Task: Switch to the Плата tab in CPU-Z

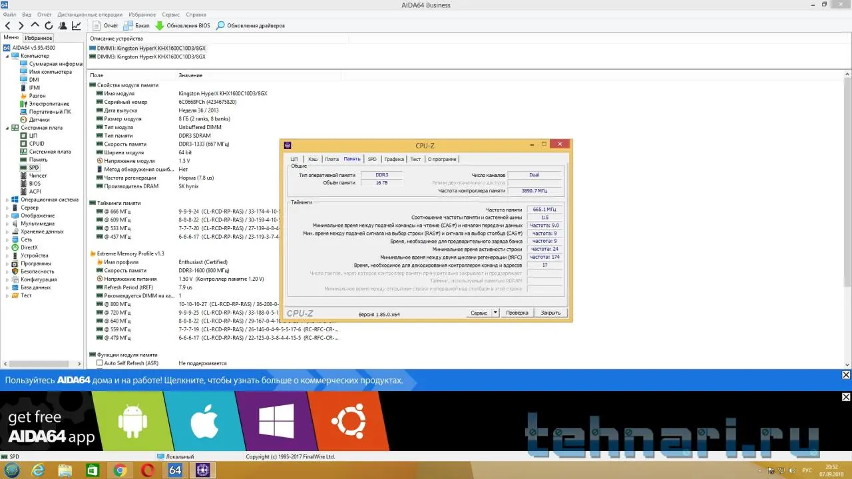Action: point(331,159)
